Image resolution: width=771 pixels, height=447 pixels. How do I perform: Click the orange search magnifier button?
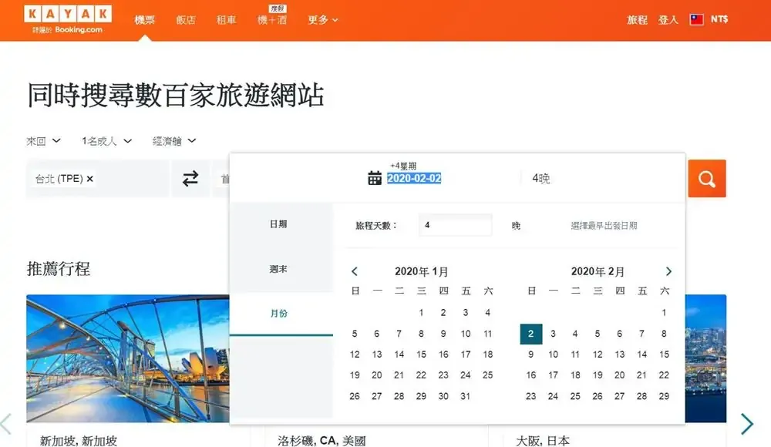click(x=707, y=179)
